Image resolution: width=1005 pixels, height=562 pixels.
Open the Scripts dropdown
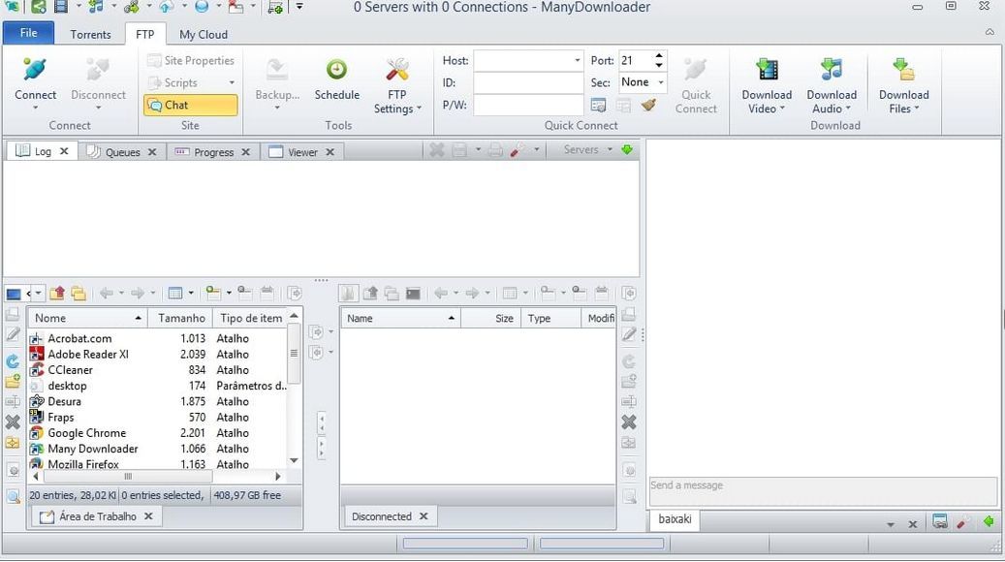[x=191, y=82]
